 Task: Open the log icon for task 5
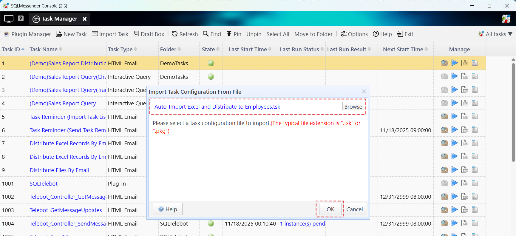click(x=465, y=117)
